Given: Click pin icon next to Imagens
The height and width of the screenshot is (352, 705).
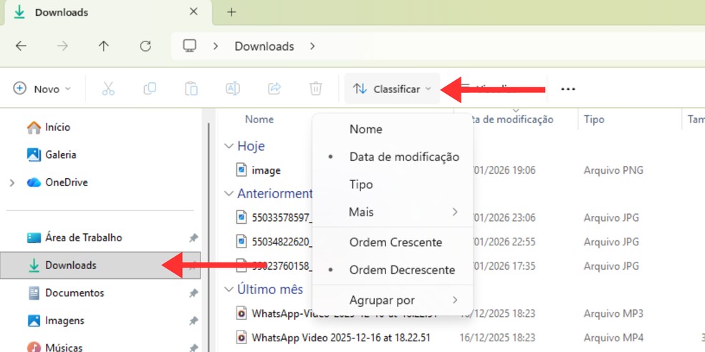Looking at the screenshot, I should pyautogui.click(x=193, y=321).
